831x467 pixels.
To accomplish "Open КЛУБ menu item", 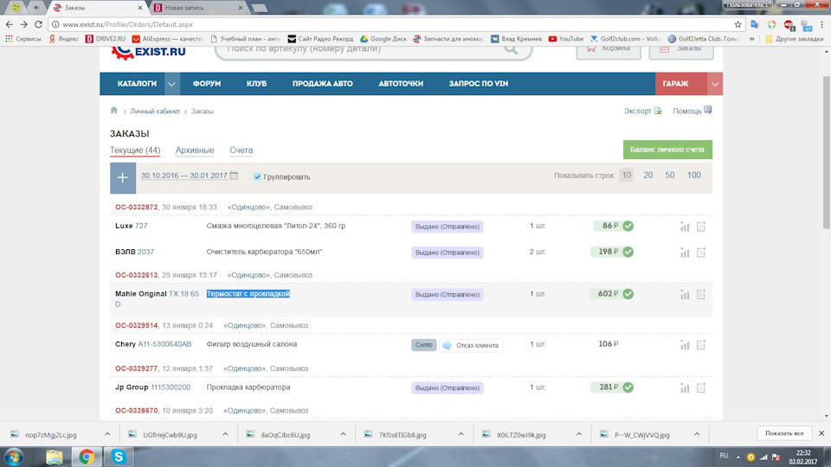I will [256, 84].
